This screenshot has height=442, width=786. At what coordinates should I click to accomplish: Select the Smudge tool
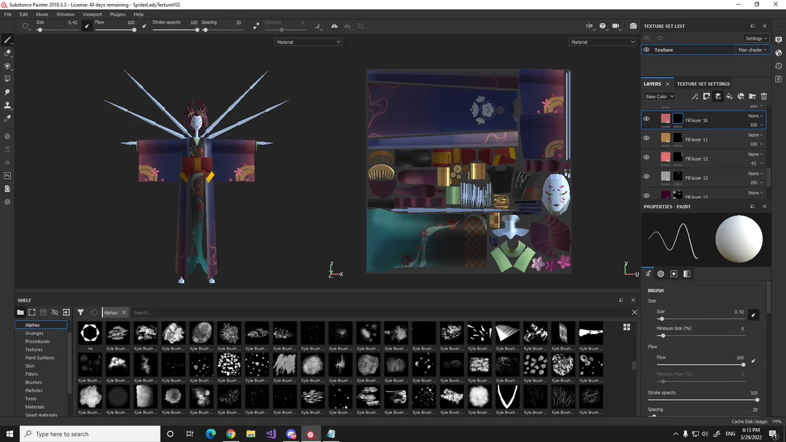(8, 92)
